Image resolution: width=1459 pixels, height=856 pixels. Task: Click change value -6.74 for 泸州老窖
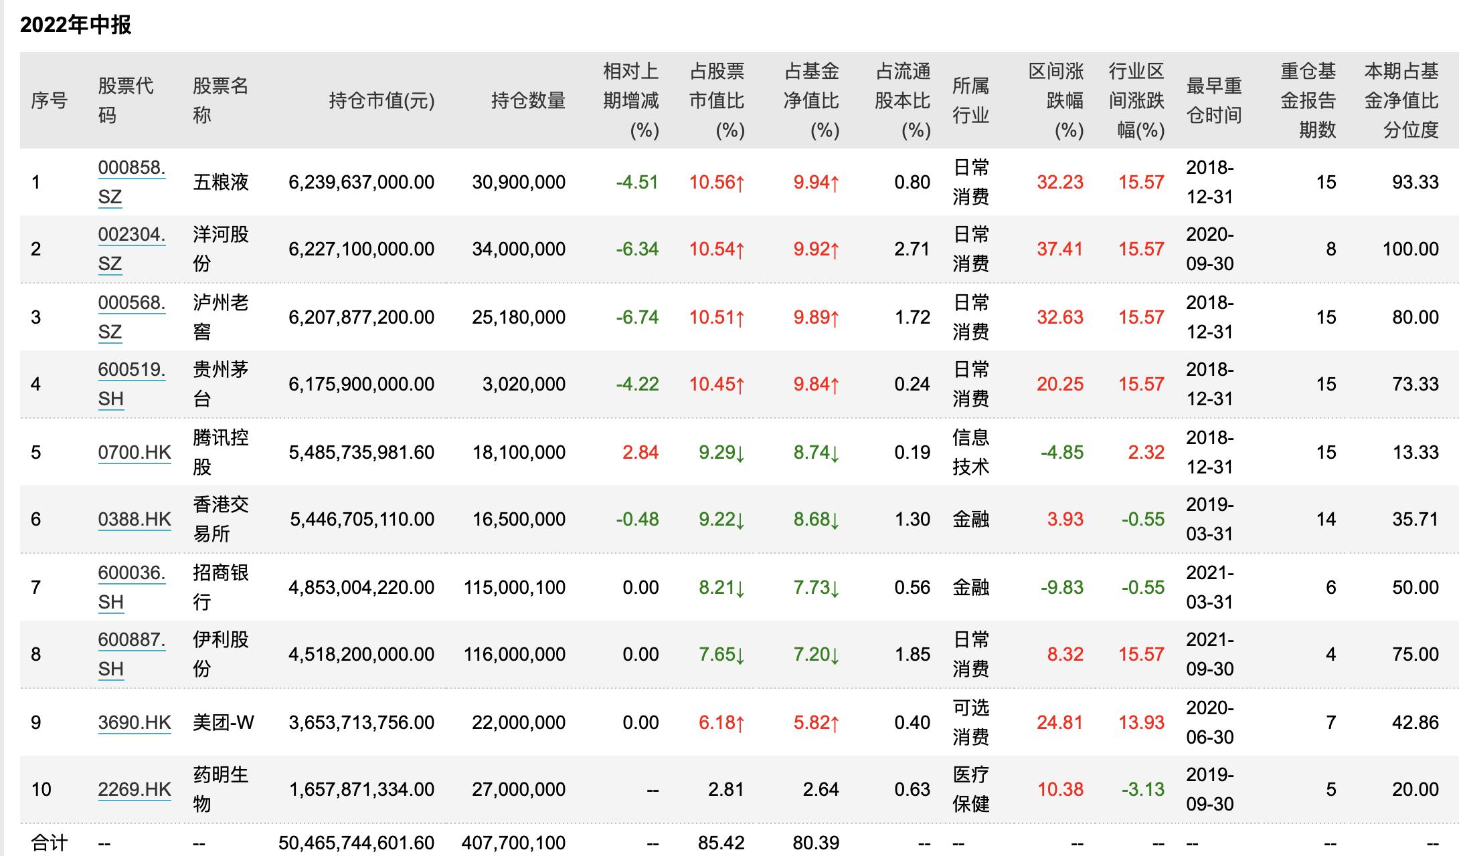(x=637, y=317)
